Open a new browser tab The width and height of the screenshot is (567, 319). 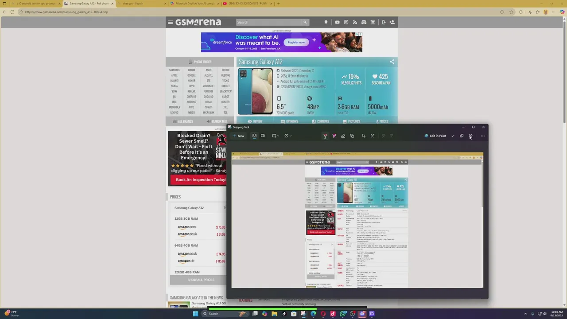[x=278, y=4]
